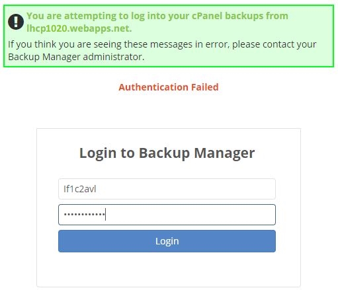Click the word Failed in the error message

205,87
